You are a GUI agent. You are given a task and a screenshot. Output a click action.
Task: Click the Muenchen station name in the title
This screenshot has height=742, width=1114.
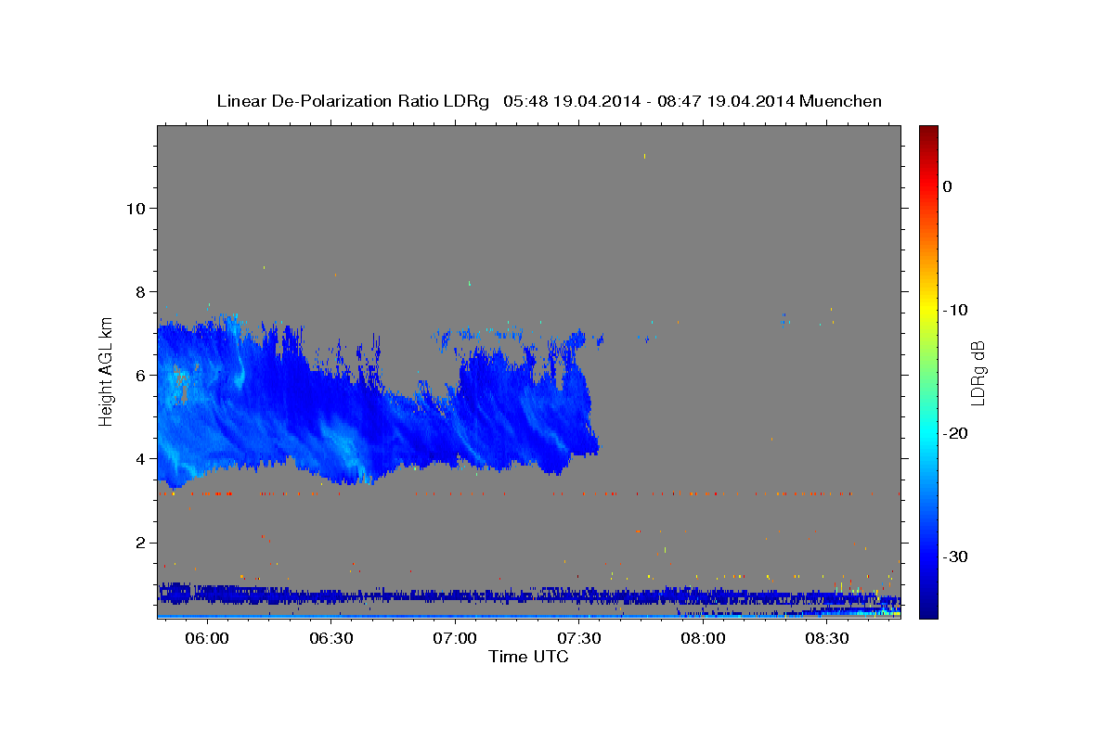841,101
